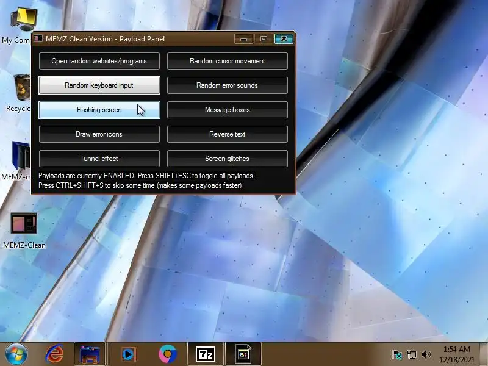Viewport: 488px width, 366px height.
Task: Launch Chrome from the taskbar
Action: [168, 354]
